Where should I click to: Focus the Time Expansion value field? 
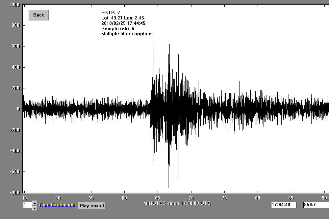coord(27,205)
